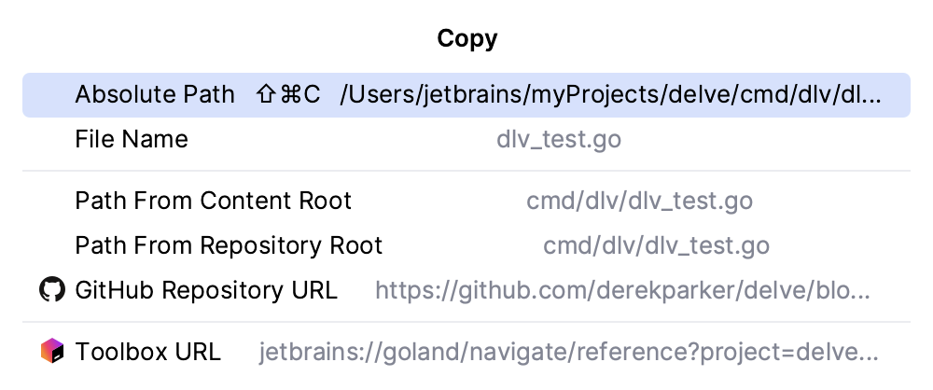
Task: Click the jetbrains://goland/navigate URL text
Action: (x=568, y=352)
